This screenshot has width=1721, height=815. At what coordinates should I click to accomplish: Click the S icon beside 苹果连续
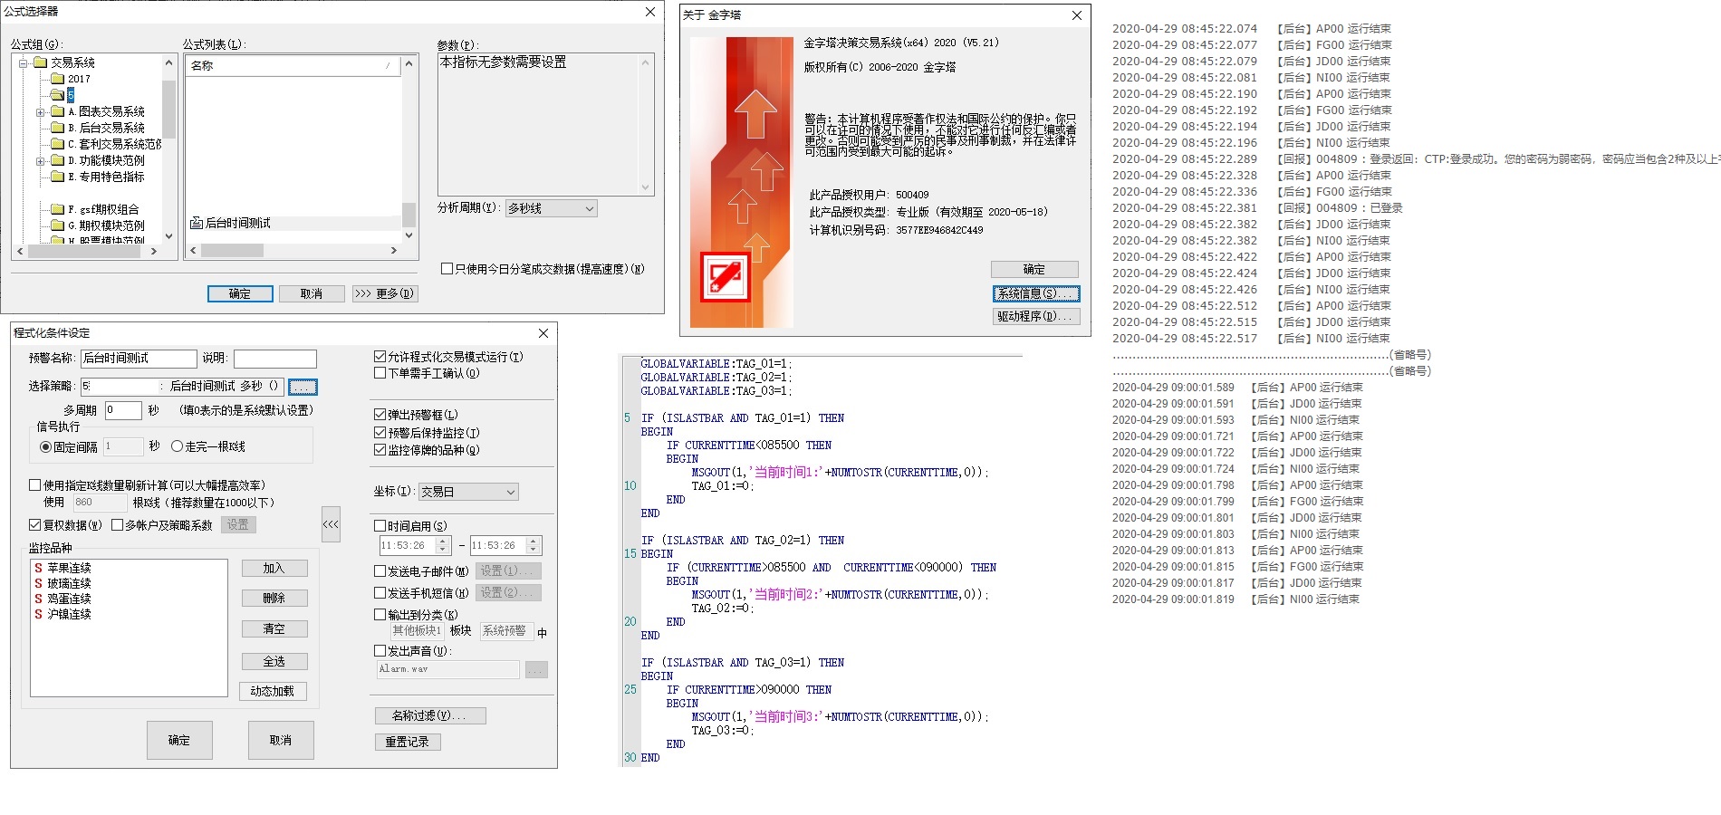point(38,568)
